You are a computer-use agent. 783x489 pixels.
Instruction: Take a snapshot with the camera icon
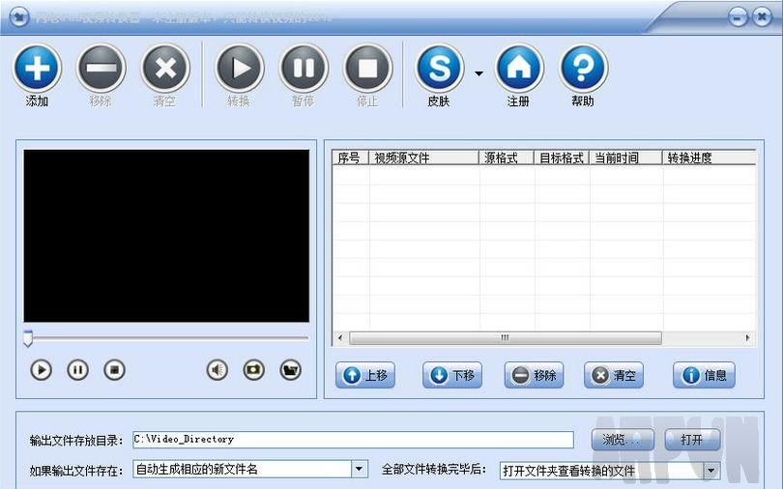coord(253,370)
